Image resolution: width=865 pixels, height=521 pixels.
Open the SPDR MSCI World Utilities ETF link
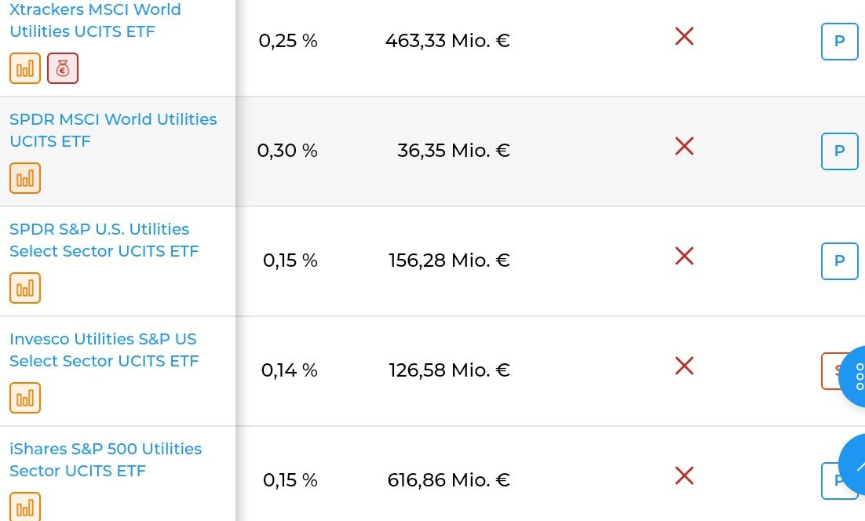coord(112,130)
